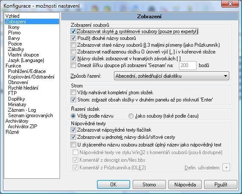Open 'Seznam ignorovaných' settings page
This screenshot has width=242, height=194.
(x=31, y=115)
